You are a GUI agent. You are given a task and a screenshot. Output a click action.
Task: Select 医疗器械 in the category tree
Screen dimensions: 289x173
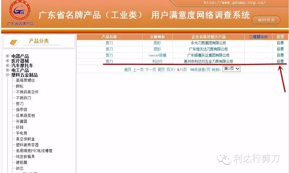coord(20,61)
